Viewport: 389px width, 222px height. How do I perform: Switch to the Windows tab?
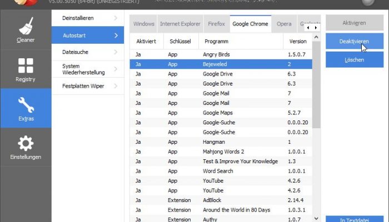click(143, 24)
